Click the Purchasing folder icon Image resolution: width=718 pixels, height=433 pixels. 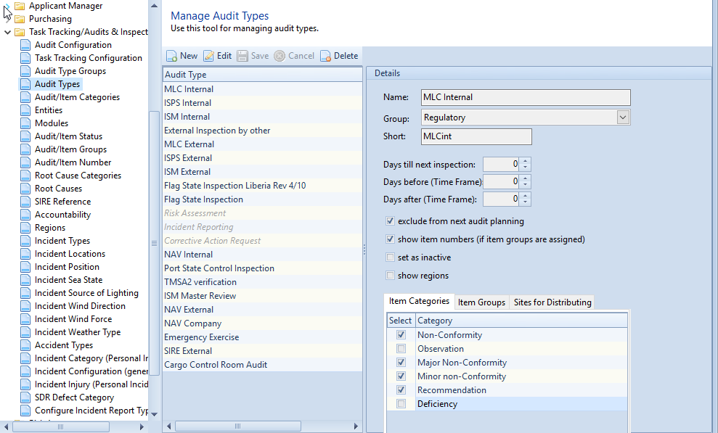19,19
